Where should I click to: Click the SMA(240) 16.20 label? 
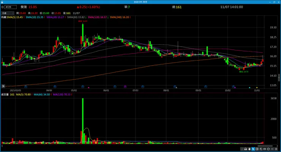[x=119, y=17]
